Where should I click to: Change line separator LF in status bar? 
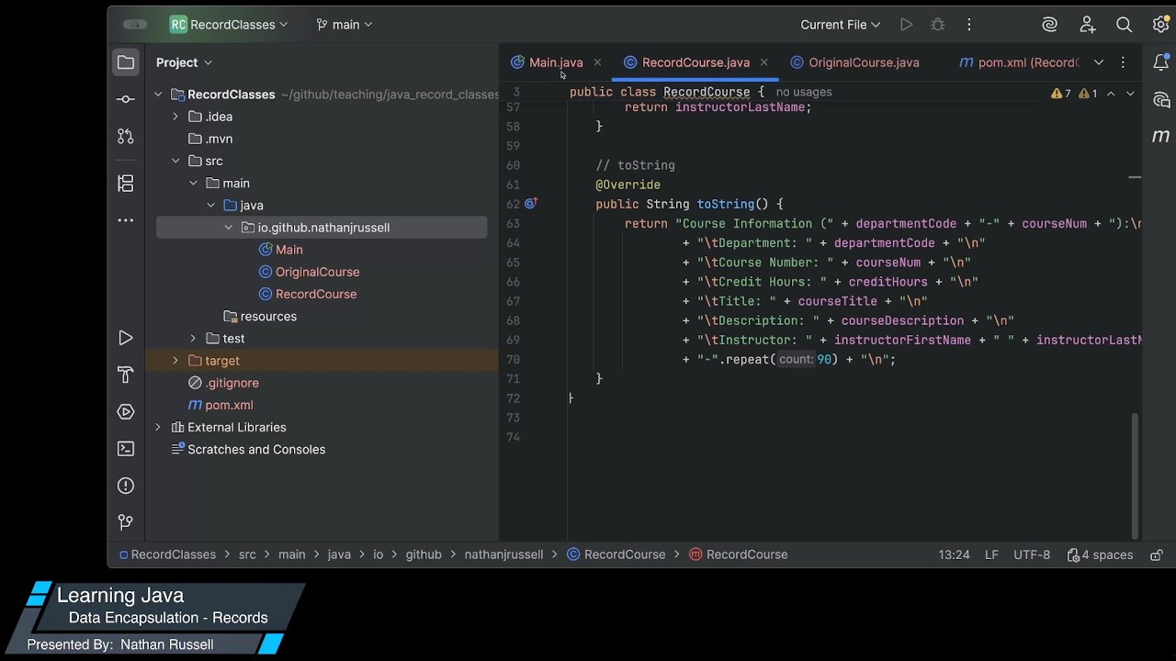pos(991,555)
